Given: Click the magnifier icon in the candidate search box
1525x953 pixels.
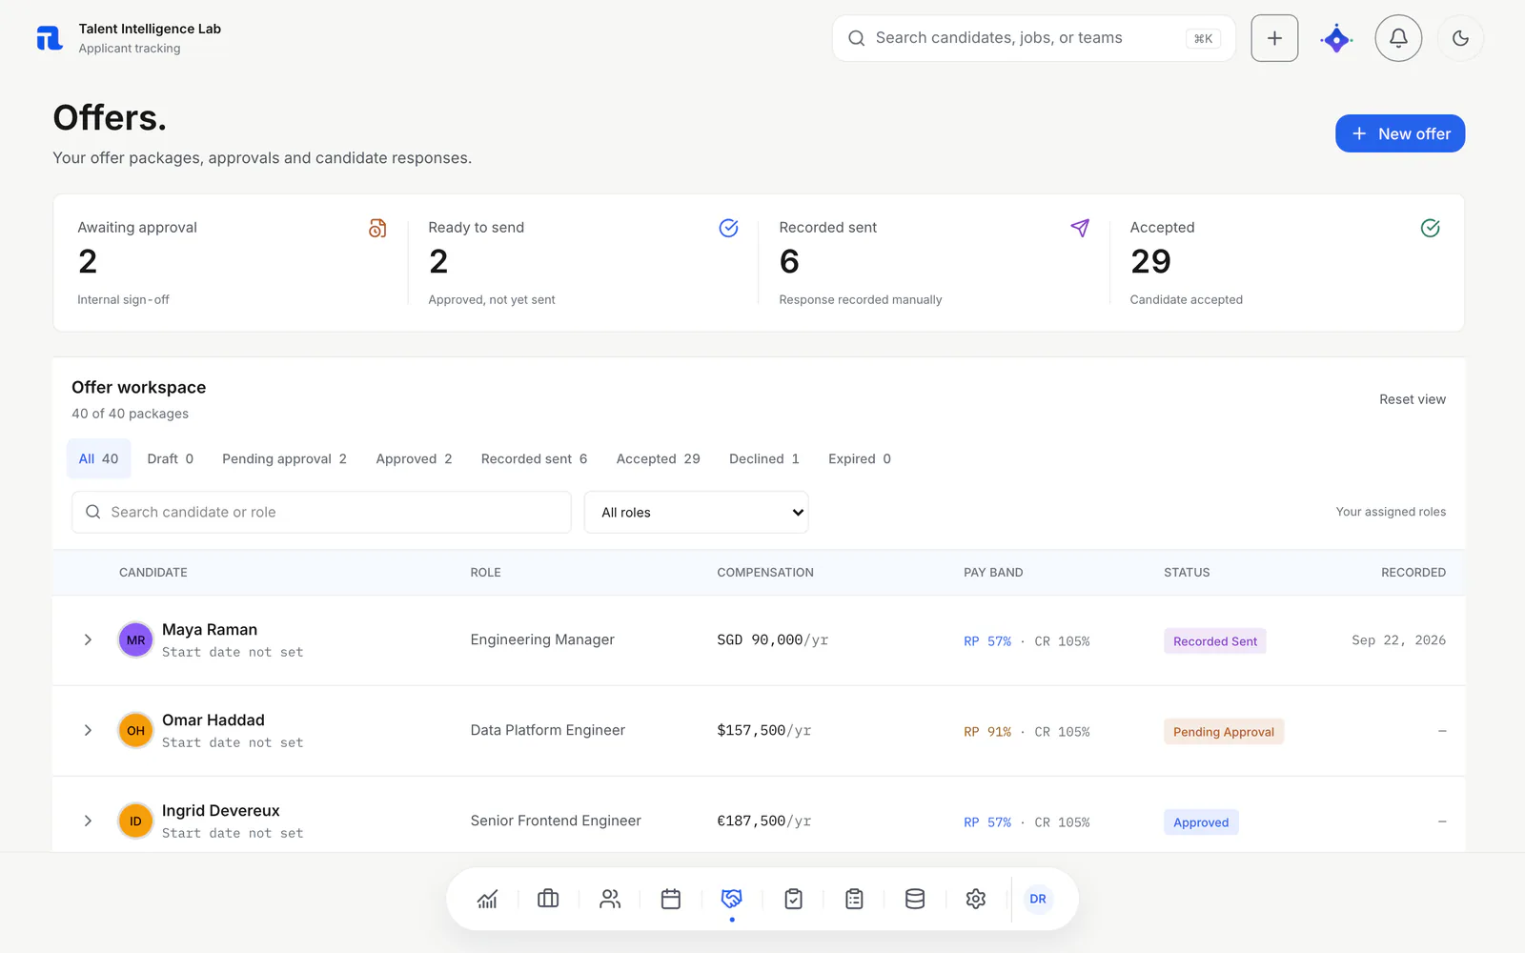Looking at the screenshot, I should tap(93, 512).
